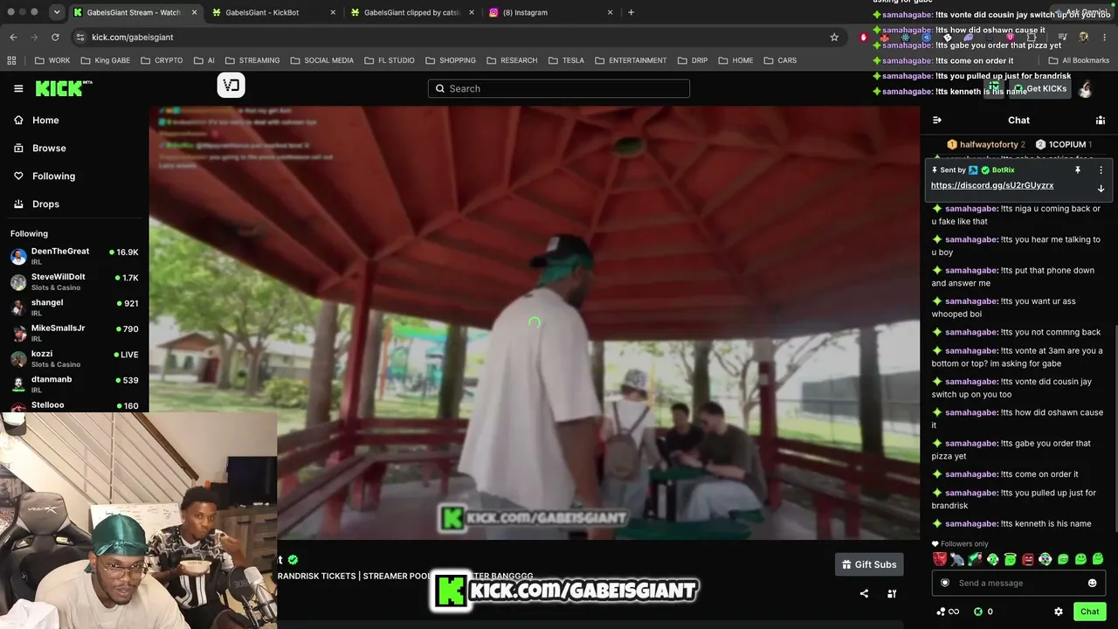Open DeenTheGreat's channel in Following

click(x=74, y=256)
